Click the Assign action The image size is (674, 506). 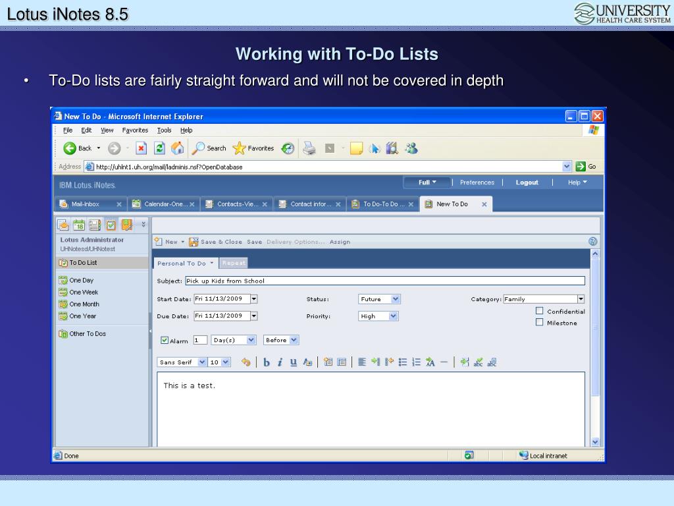tap(340, 242)
